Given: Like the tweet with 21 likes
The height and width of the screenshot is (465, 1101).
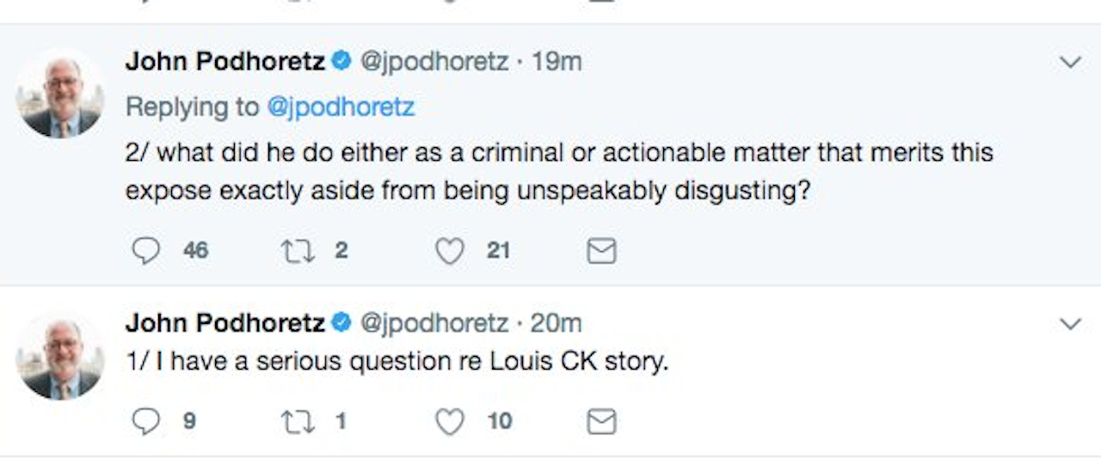Looking at the screenshot, I should point(449,250).
